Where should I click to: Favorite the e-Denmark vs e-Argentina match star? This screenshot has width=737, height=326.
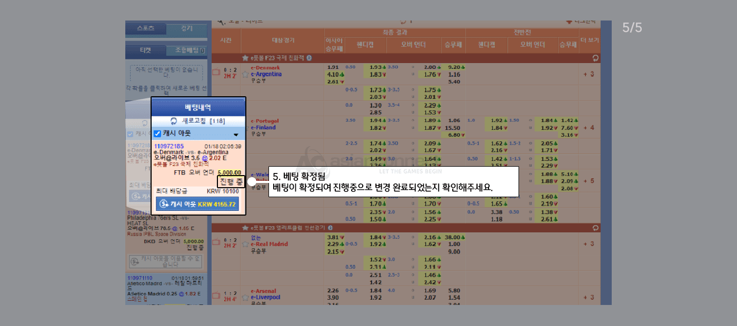(x=245, y=74)
